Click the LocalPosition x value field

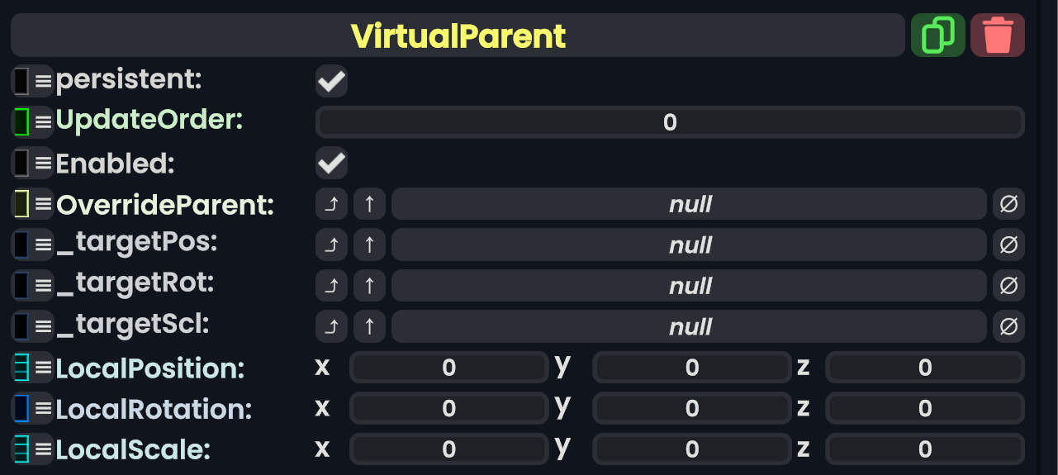point(448,368)
